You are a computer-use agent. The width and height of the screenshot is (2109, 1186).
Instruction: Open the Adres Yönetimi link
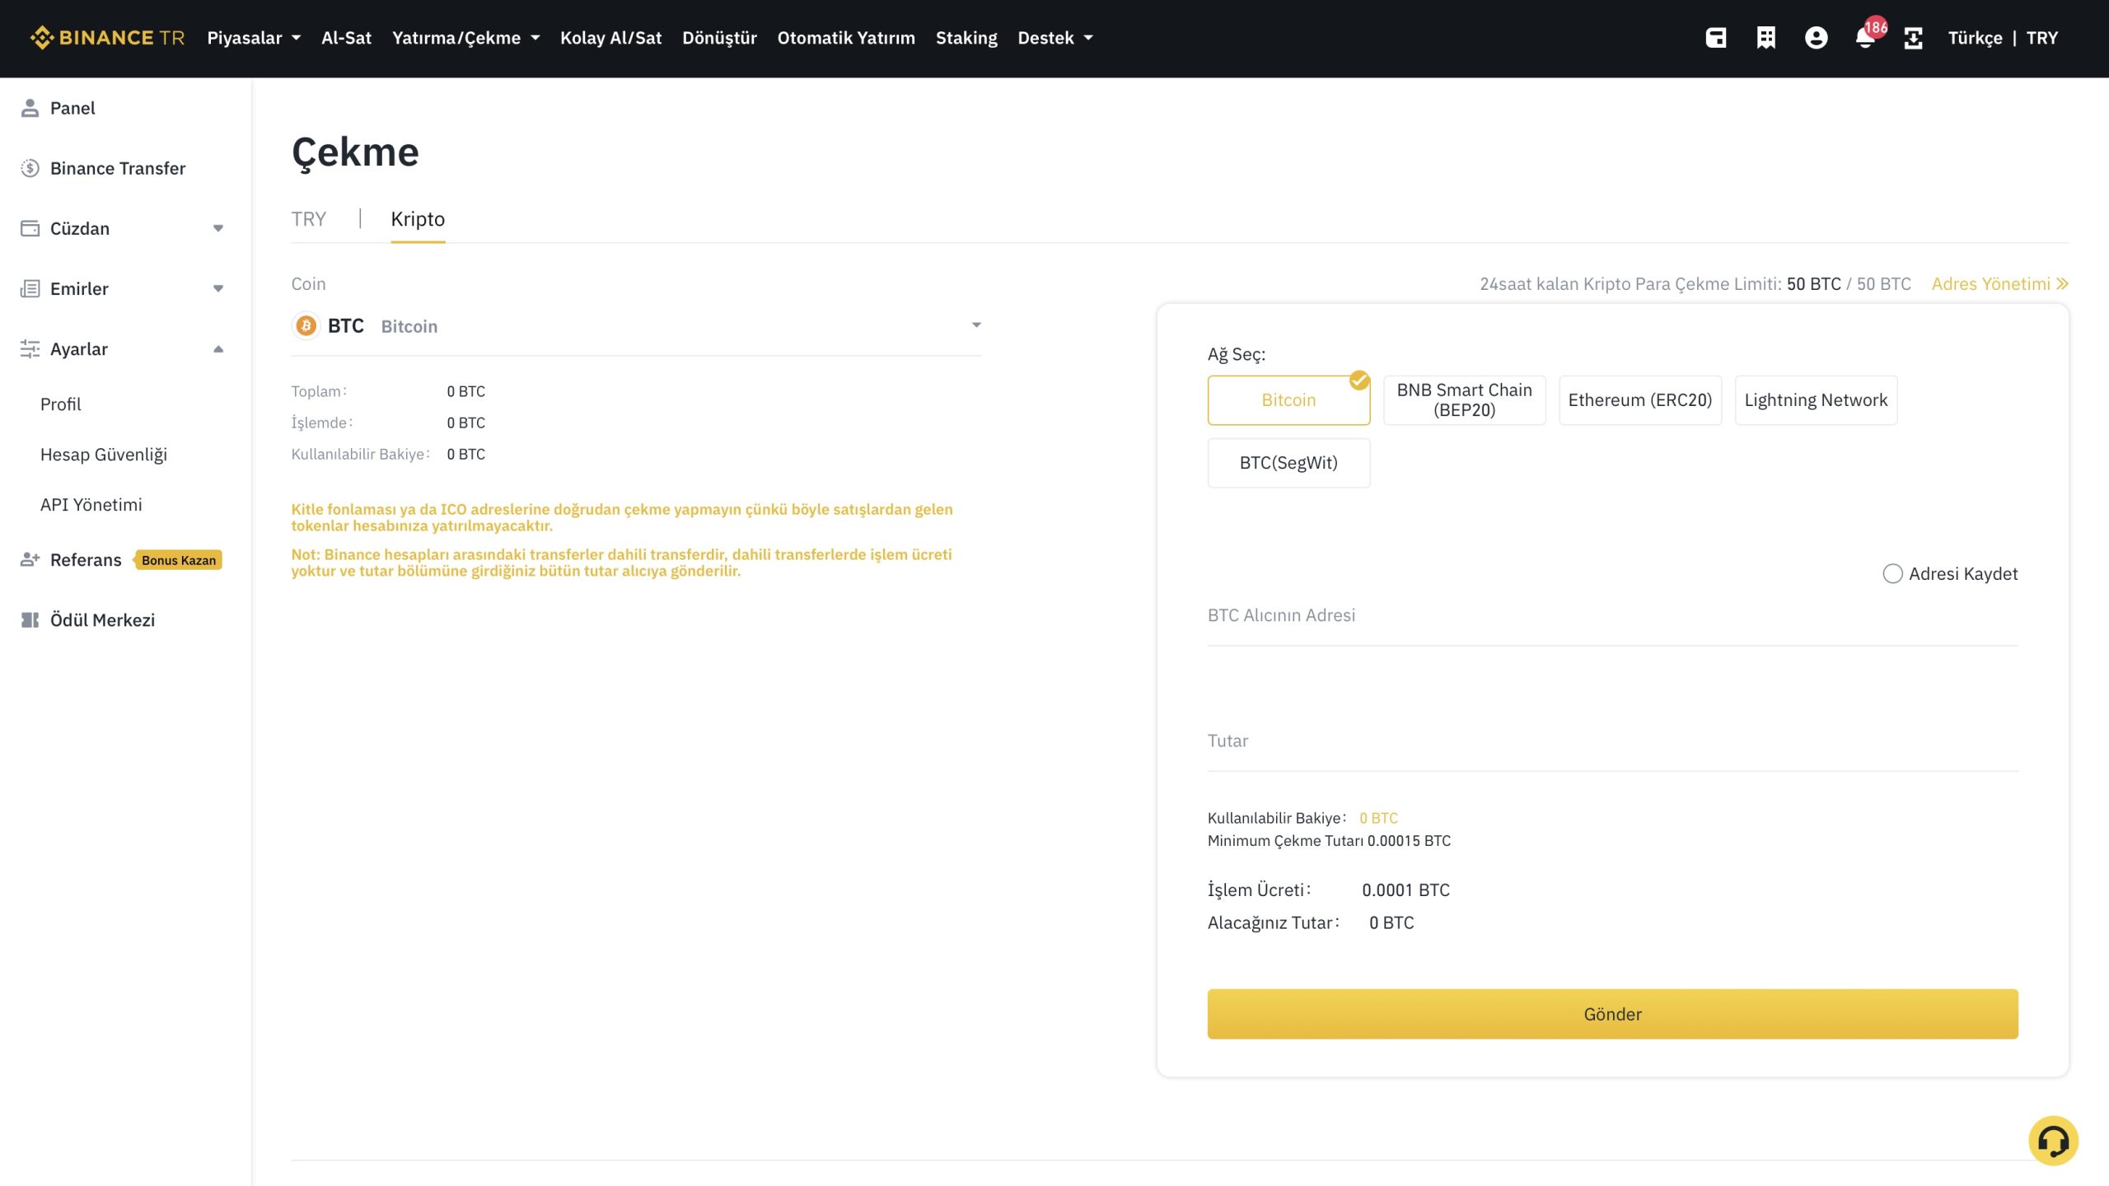(1999, 284)
